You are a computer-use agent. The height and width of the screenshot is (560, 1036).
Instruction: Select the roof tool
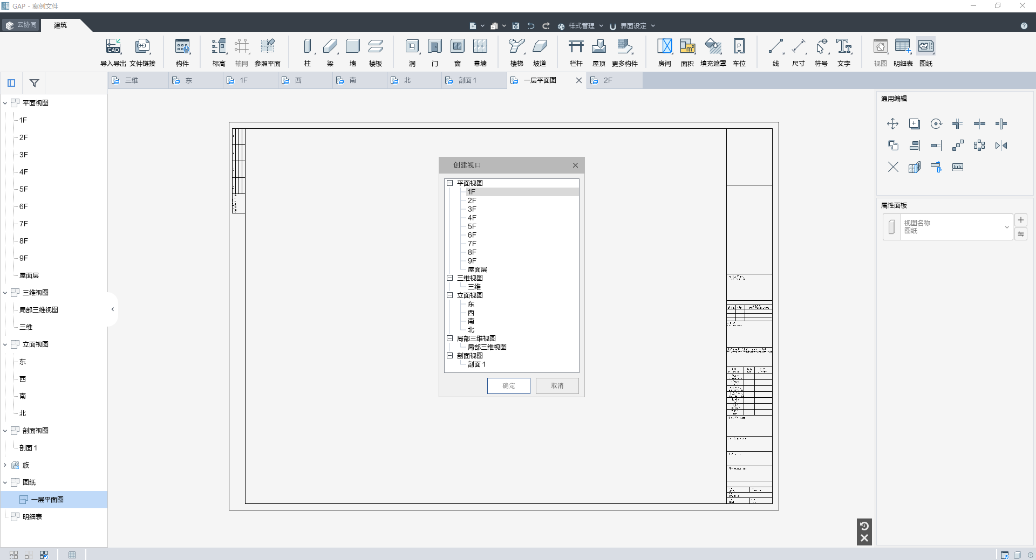pos(599,52)
